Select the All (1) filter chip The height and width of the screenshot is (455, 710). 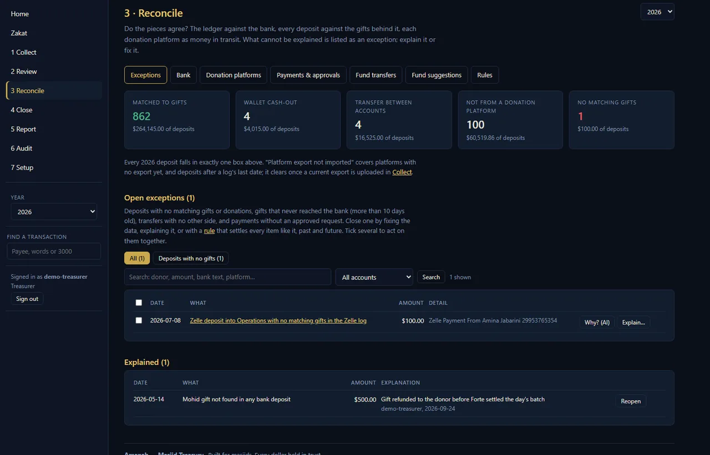click(137, 258)
